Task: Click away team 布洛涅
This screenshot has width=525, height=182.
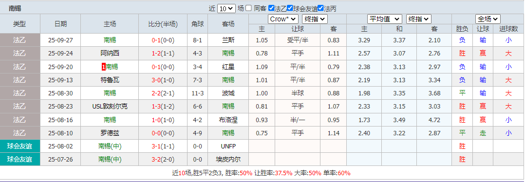Action: (x=228, y=120)
